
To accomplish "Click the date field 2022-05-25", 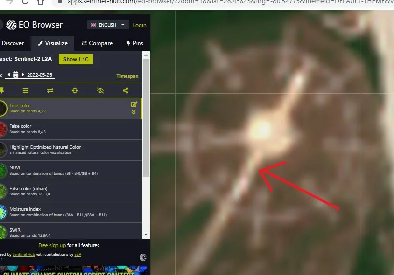I will click(x=40, y=75).
